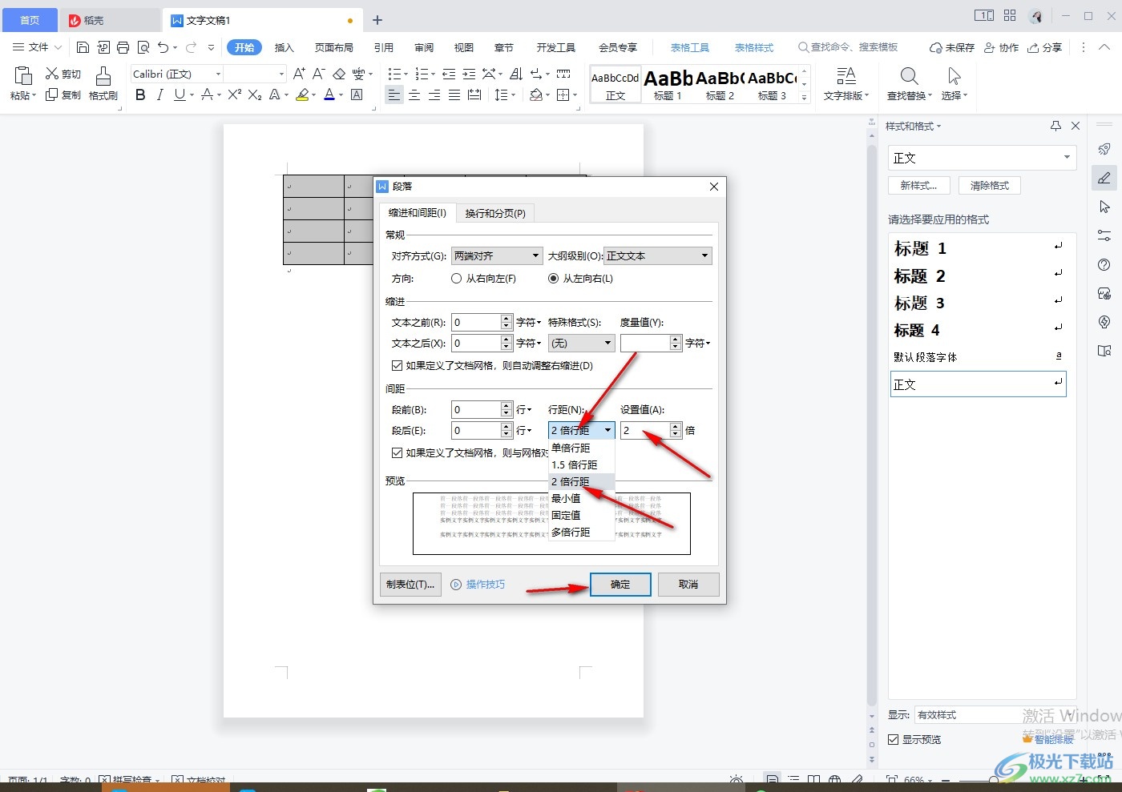Open the style selector 正文 dropdown in panel
Viewport: 1122px width, 792px height.
pos(1067,158)
